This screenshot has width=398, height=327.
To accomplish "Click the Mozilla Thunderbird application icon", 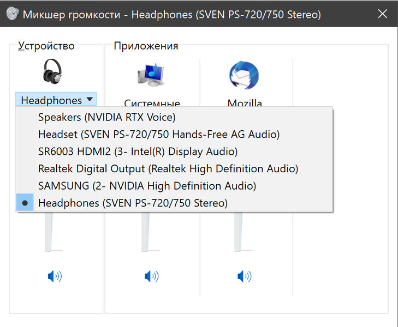I will (244, 75).
